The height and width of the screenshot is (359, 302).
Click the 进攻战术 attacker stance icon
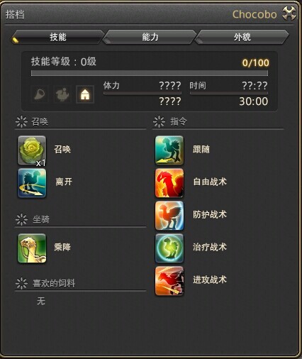pyautogui.click(x=169, y=281)
